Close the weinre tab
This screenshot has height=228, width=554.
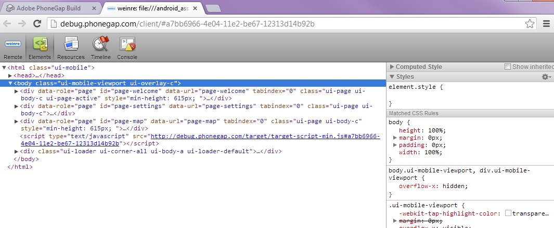click(x=196, y=8)
